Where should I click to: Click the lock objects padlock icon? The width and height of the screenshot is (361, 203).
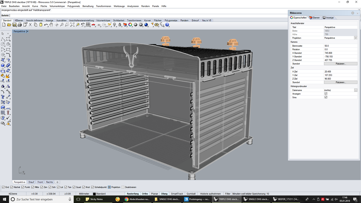[120, 25]
